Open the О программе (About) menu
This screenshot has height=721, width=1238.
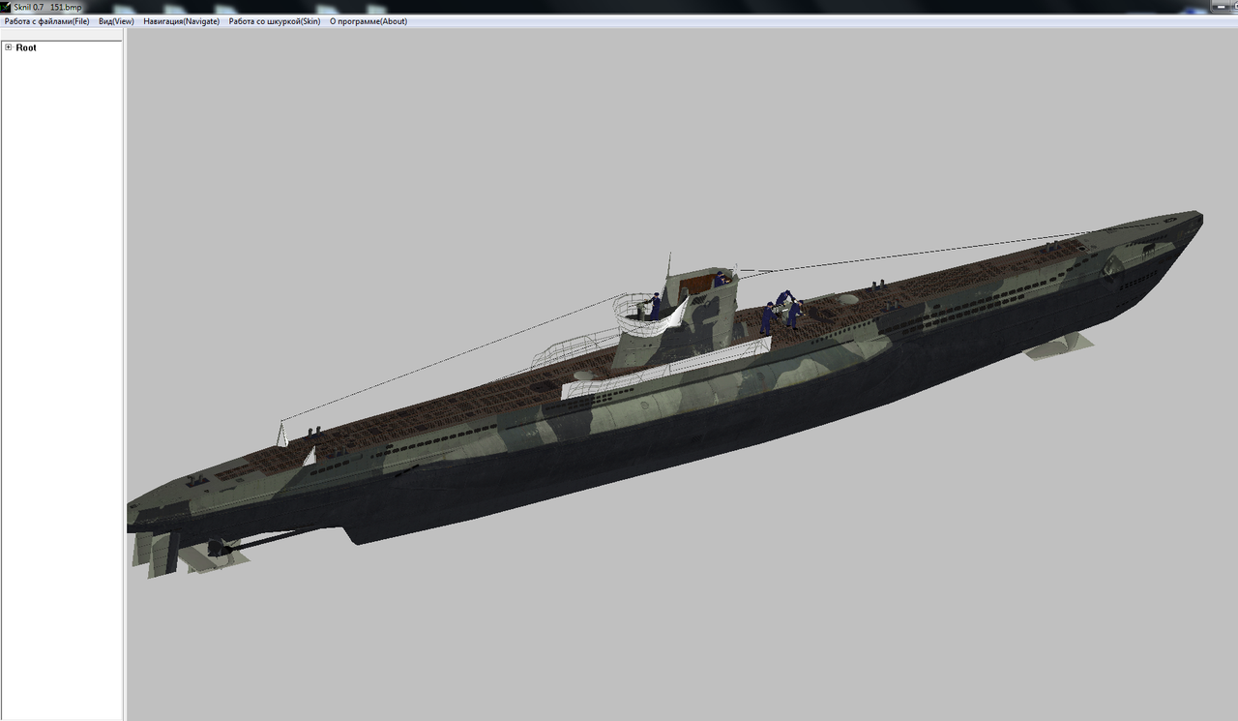(x=368, y=21)
